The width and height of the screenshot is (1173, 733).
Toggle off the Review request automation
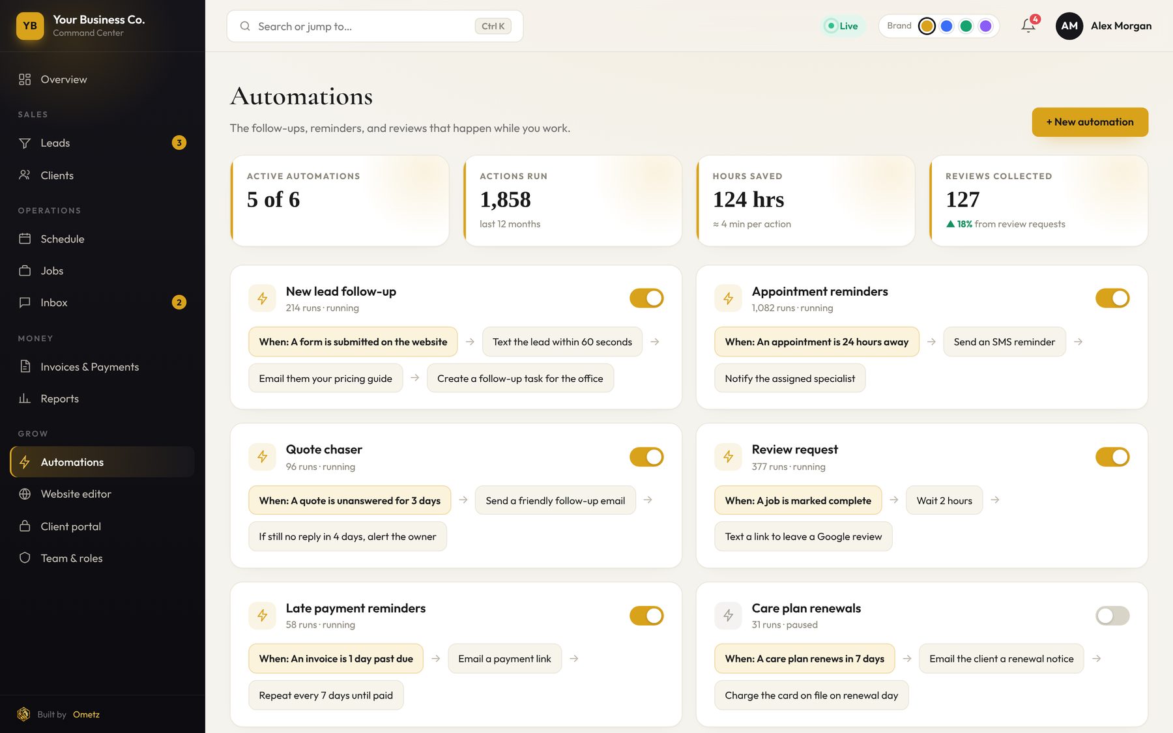(x=1112, y=457)
